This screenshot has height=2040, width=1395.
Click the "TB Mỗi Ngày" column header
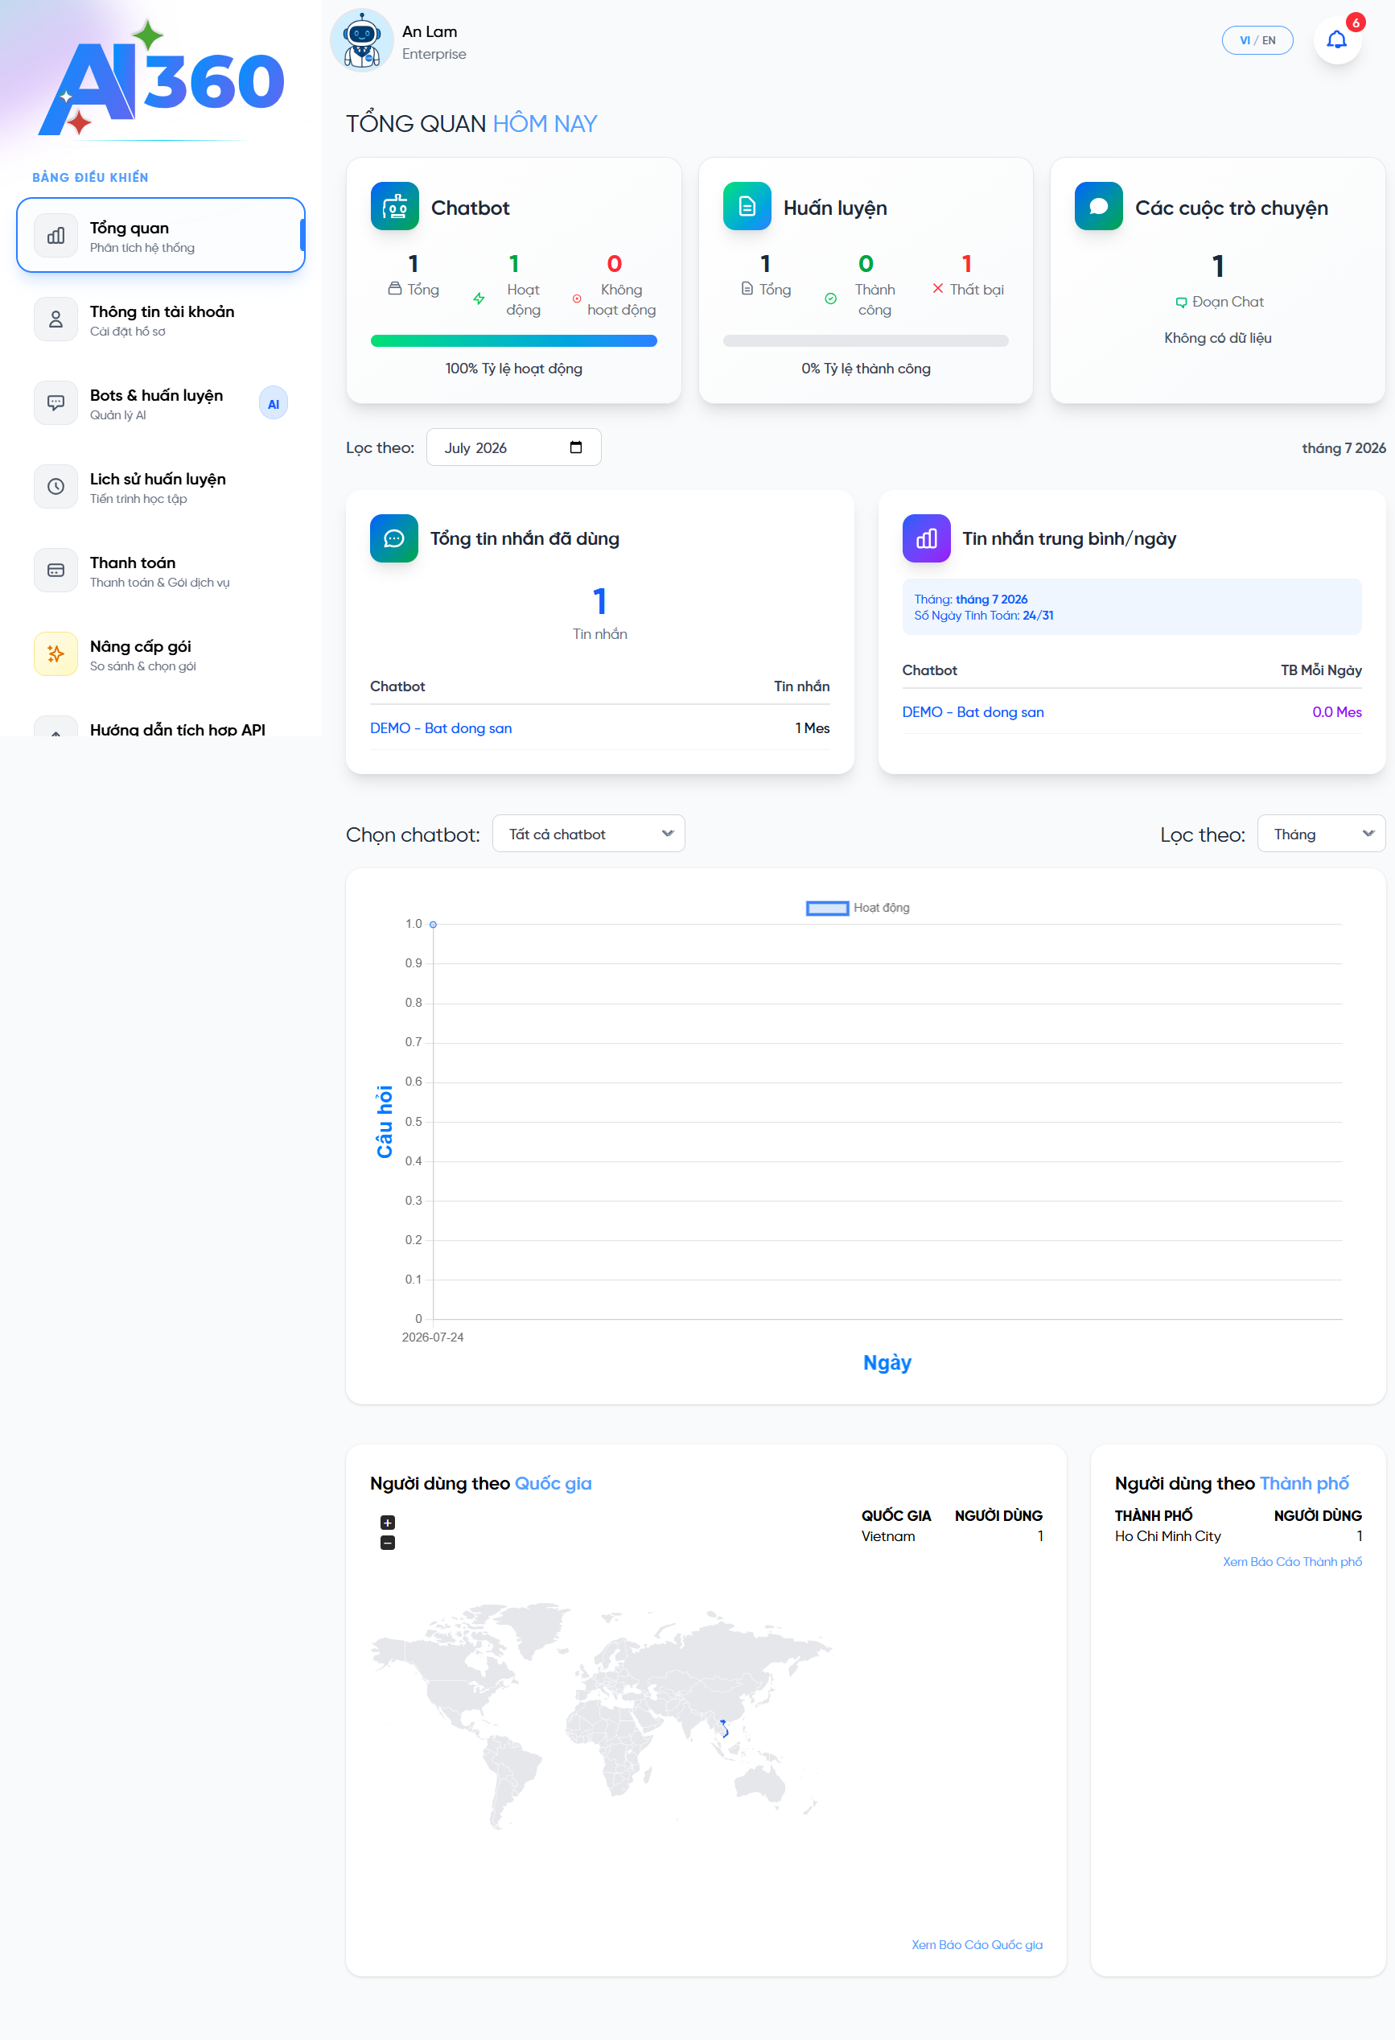(1321, 670)
